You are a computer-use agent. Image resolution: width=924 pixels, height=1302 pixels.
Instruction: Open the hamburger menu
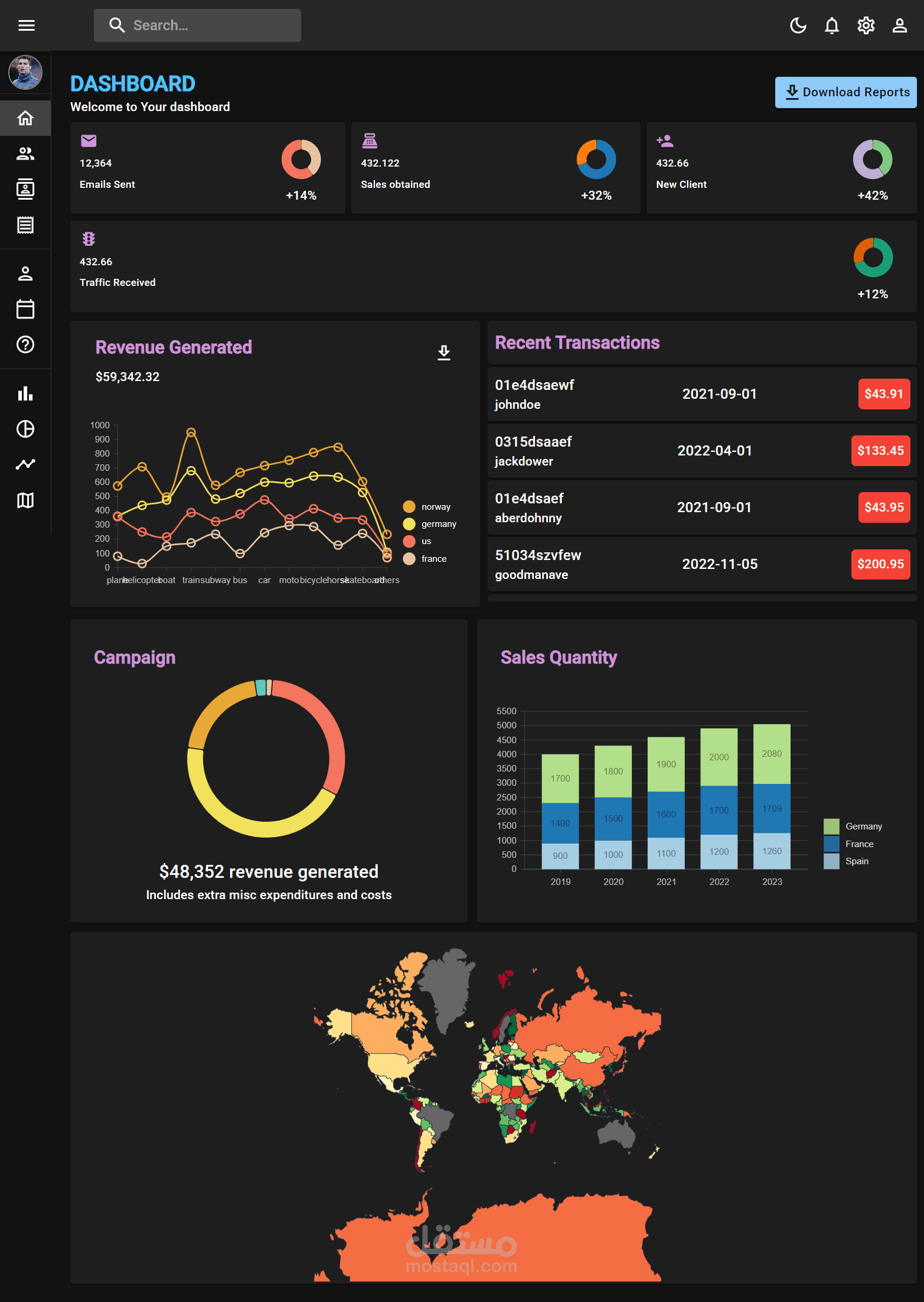pos(27,25)
